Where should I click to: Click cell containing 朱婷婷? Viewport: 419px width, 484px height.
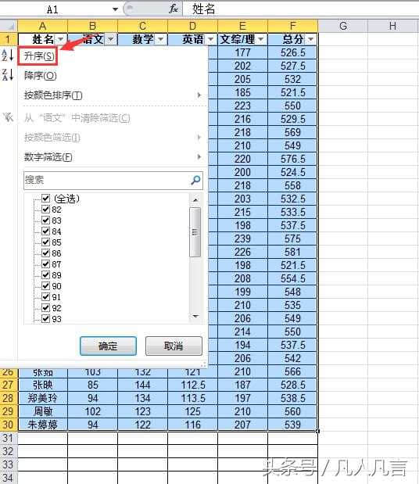coord(42,425)
